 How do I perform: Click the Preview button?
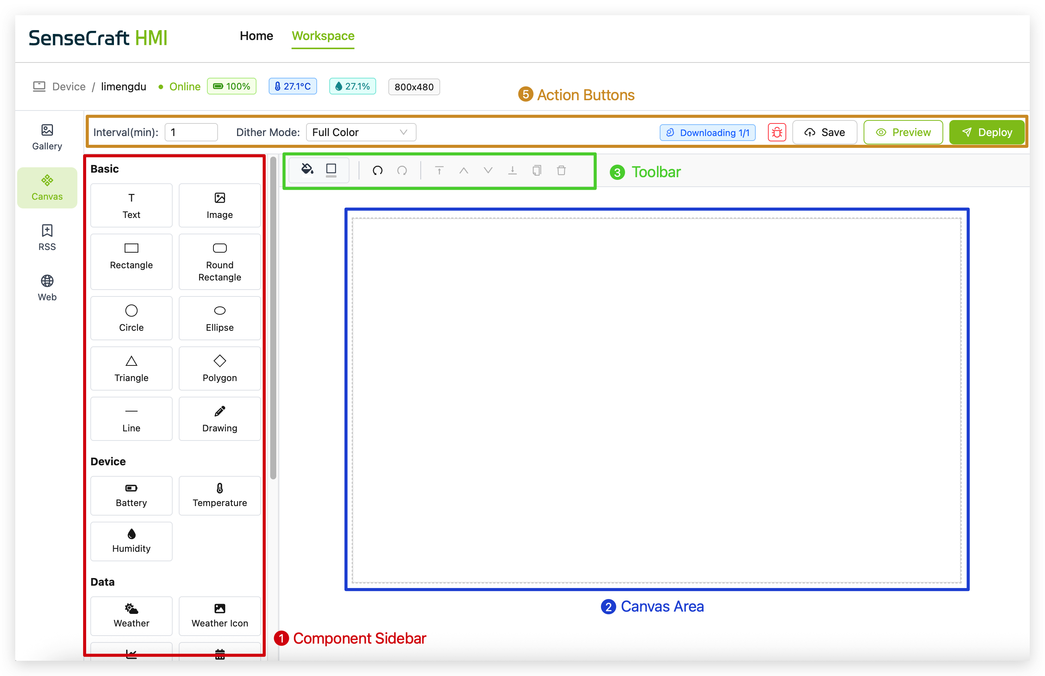[x=903, y=132]
